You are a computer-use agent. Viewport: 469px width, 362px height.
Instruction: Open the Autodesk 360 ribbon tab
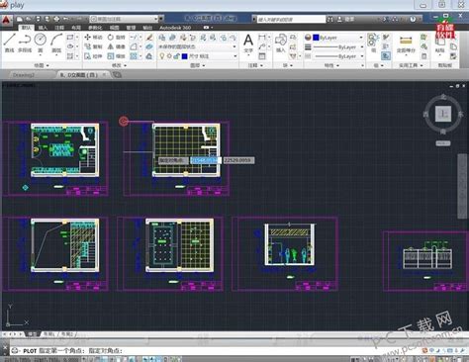click(x=175, y=28)
